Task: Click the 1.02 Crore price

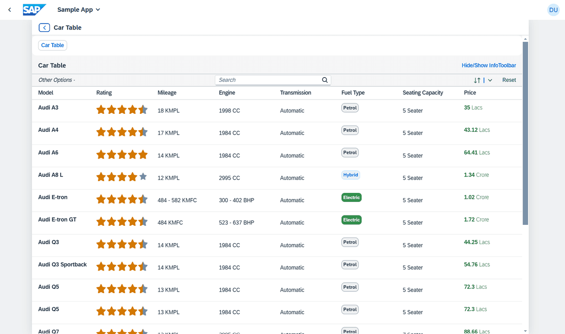Action: coord(476,197)
